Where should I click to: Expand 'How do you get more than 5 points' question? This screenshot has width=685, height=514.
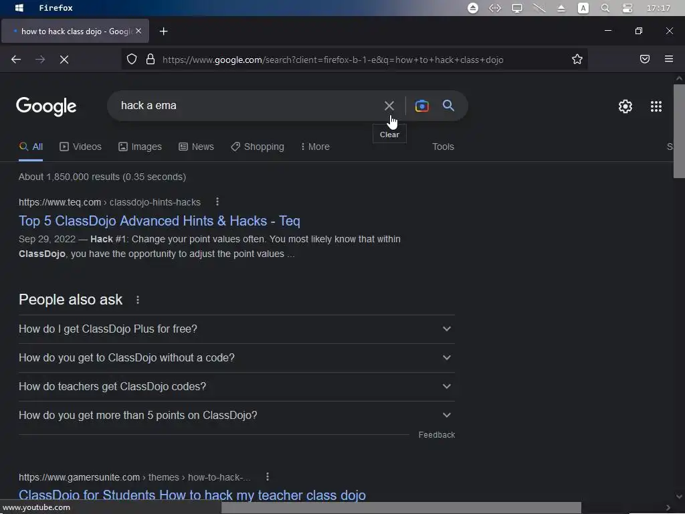point(237,416)
